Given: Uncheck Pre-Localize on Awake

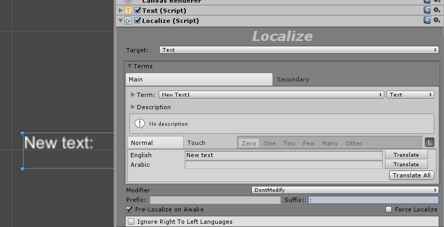Looking at the screenshot, I should (x=129, y=209).
